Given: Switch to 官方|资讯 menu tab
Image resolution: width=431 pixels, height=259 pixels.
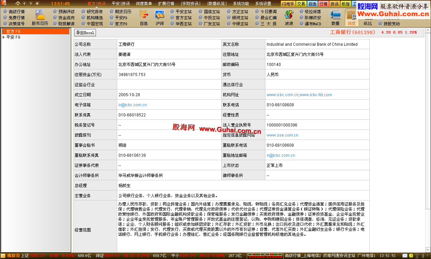Looking at the screenshot, I should [x=96, y=4].
